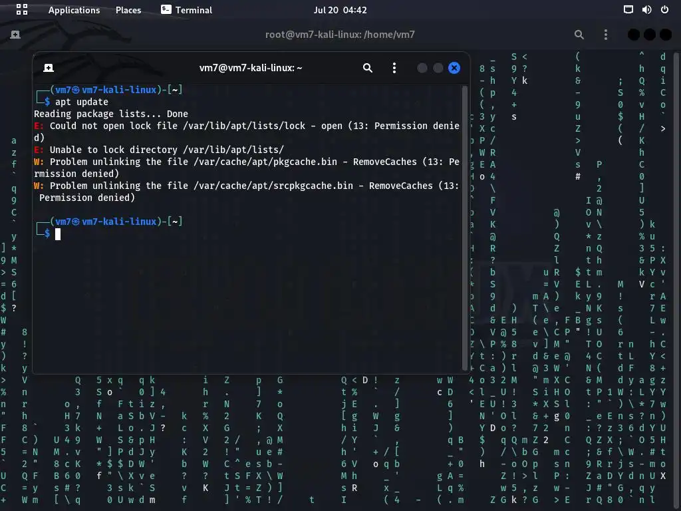Click title 'vm7@vm7-kali-linux: ~'
Image resolution: width=681 pixels, height=511 pixels.
pos(251,68)
